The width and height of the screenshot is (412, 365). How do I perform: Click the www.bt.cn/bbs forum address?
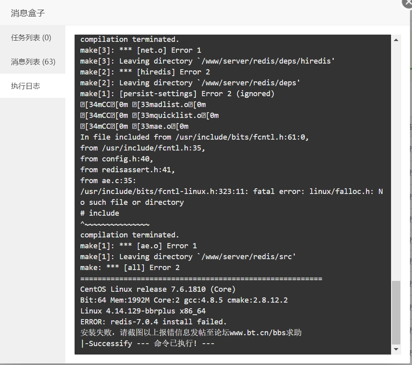257,332
